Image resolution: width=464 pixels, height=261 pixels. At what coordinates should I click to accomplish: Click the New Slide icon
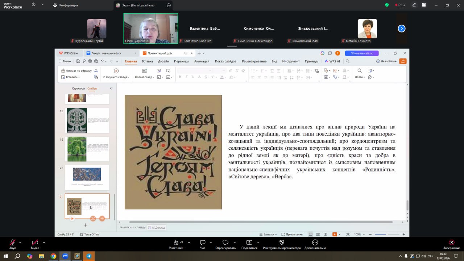point(145,71)
